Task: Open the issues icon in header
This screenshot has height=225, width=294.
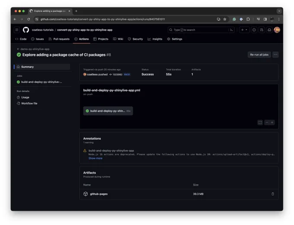Action: 254,30
